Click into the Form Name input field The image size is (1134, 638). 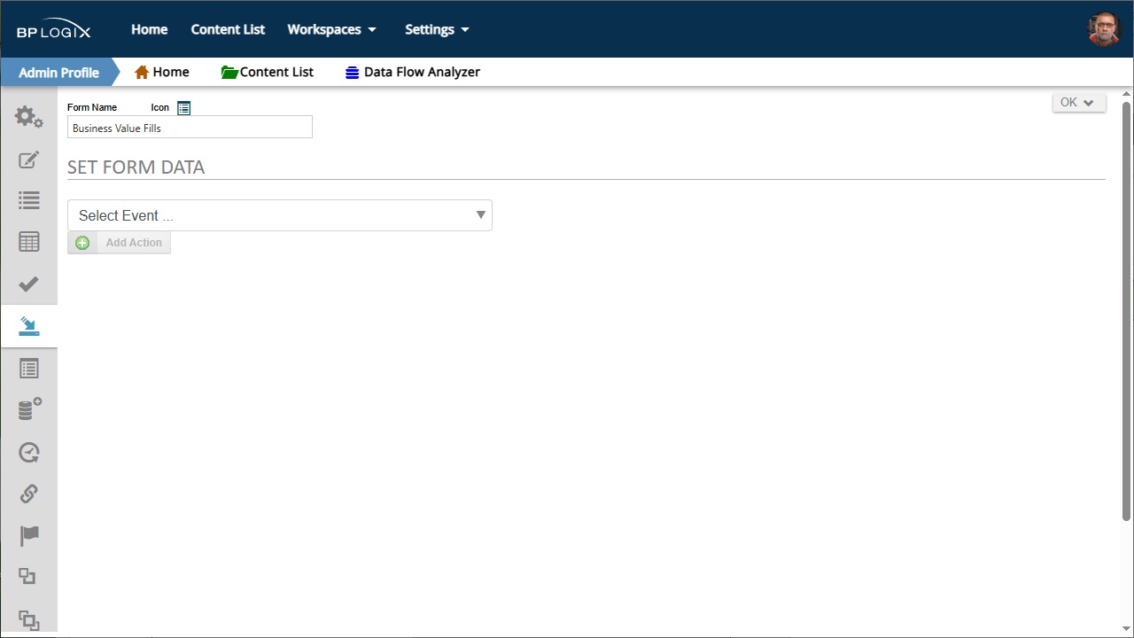coord(190,128)
